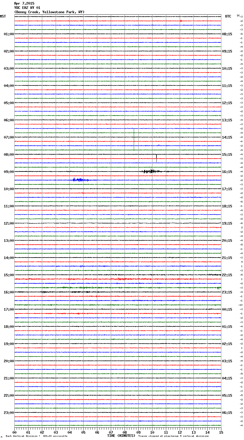Viewport: 244px width, 440px height.
Task: Click the UTC time label '11:15'
Action: pyautogui.click(x=227, y=86)
